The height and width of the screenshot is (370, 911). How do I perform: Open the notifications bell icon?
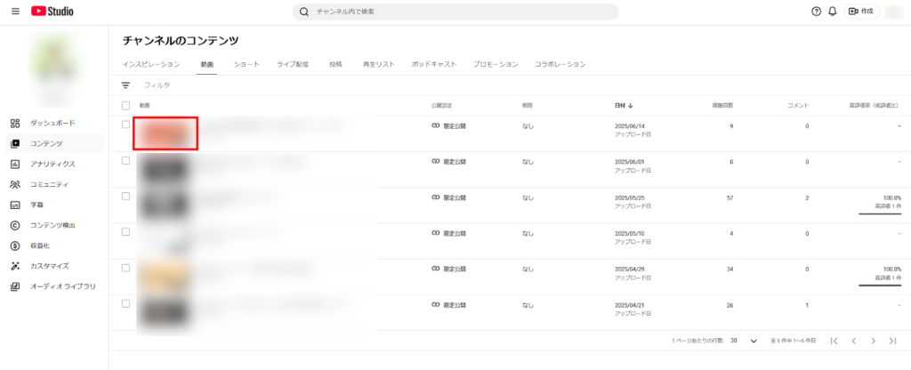tap(833, 12)
